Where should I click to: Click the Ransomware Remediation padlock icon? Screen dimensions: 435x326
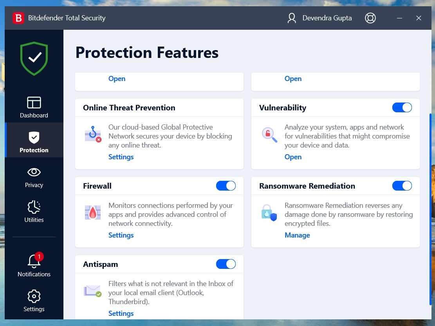click(x=269, y=211)
